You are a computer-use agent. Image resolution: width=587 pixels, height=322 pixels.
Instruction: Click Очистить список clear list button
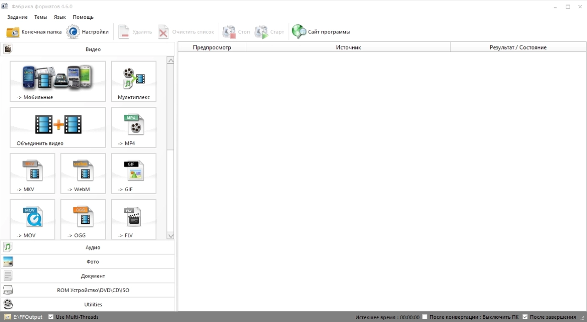[186, 32]
